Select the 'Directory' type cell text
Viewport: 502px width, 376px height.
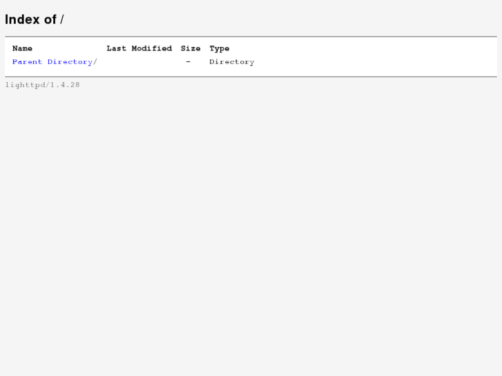[232, 62]
